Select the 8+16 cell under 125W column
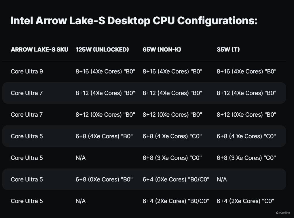294x218 pixels. 105,71
